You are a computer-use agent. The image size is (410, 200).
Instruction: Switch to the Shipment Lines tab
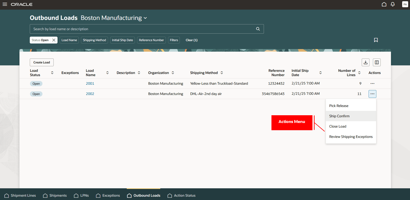point(20,195)
